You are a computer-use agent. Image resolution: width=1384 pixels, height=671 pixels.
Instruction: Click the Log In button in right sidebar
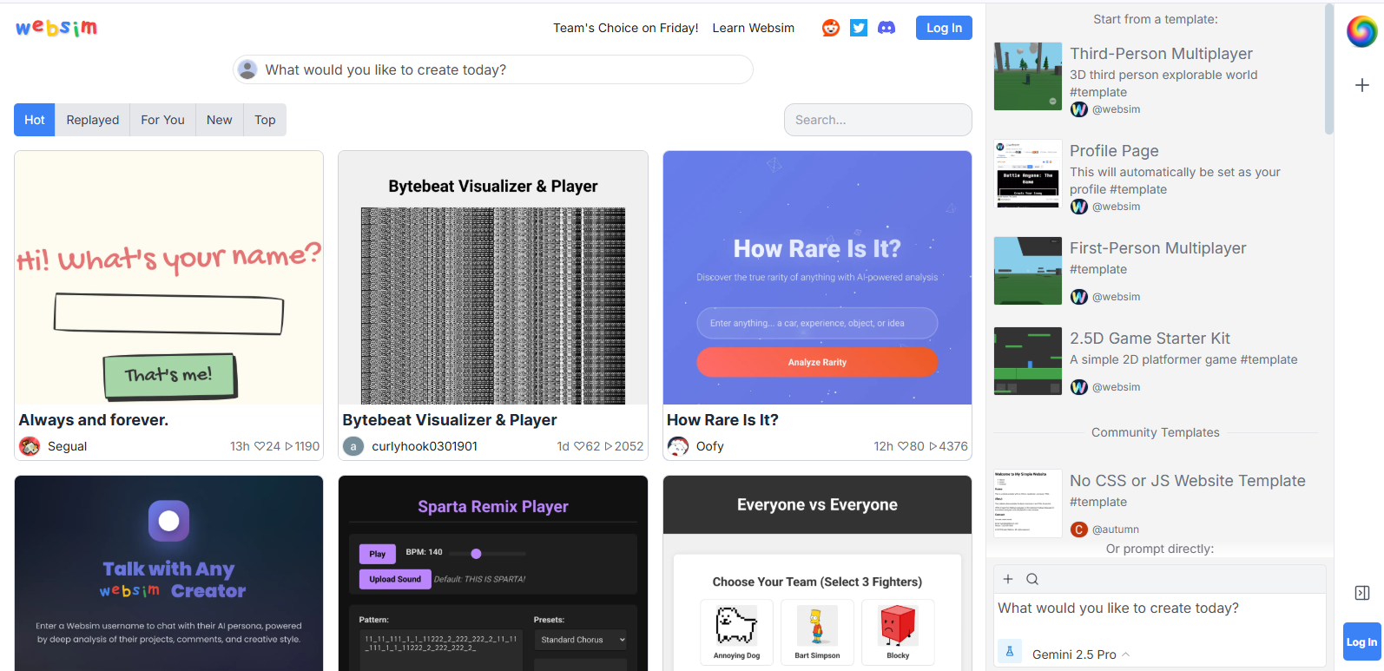1361,642
